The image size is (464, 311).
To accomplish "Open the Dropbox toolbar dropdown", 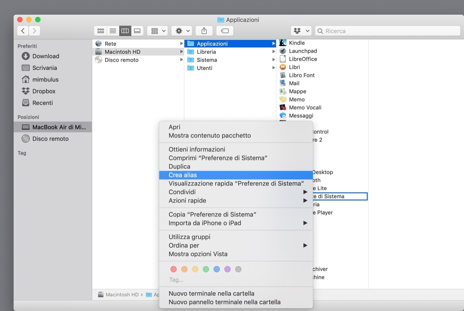I will pyautogui.click(x=301, y=31).
